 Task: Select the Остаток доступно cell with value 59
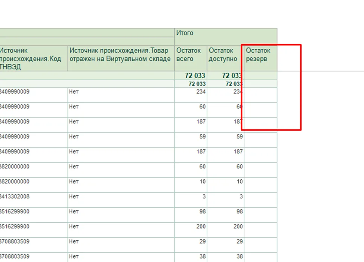click(x=226, y=140)
